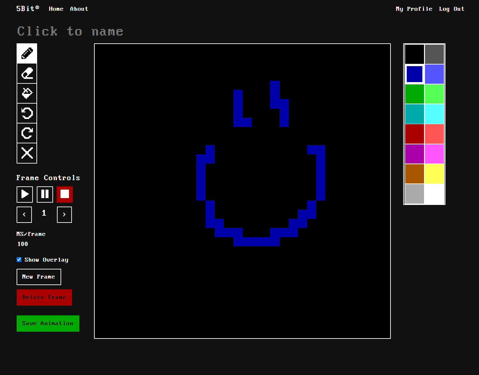Image resolution: width=479 pixels, height=375 pixels.
Task: Redo the last undone action
Action: tap(27, 133)
